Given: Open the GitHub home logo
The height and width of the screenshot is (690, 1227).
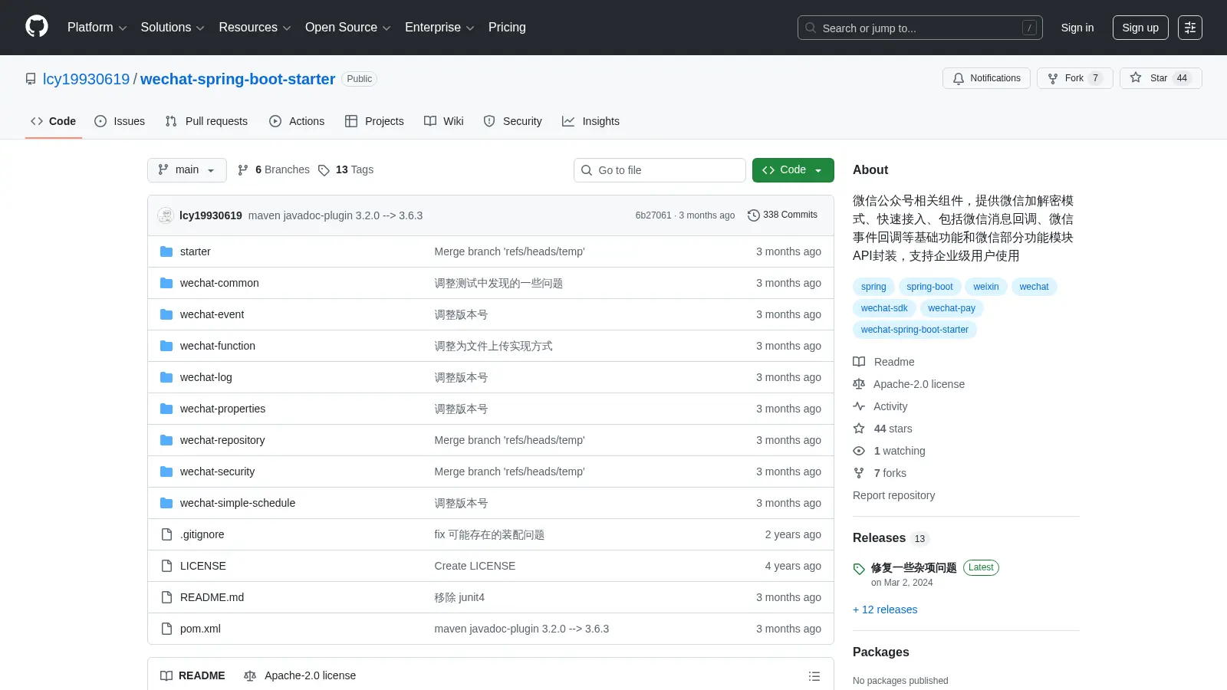Looking at the screenshot, I should (x=37, y=27).
